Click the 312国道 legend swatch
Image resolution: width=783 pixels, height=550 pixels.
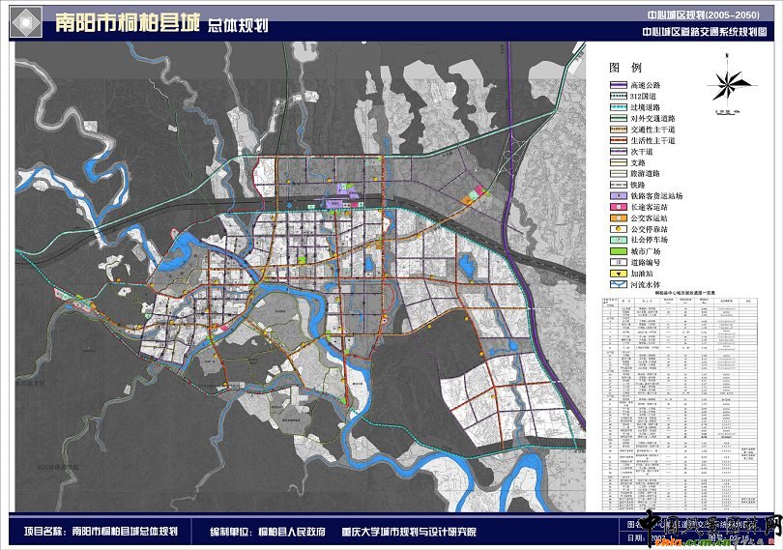pos(613,97)
